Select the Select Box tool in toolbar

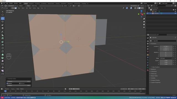pyautogui.click(x=2, y=12)
